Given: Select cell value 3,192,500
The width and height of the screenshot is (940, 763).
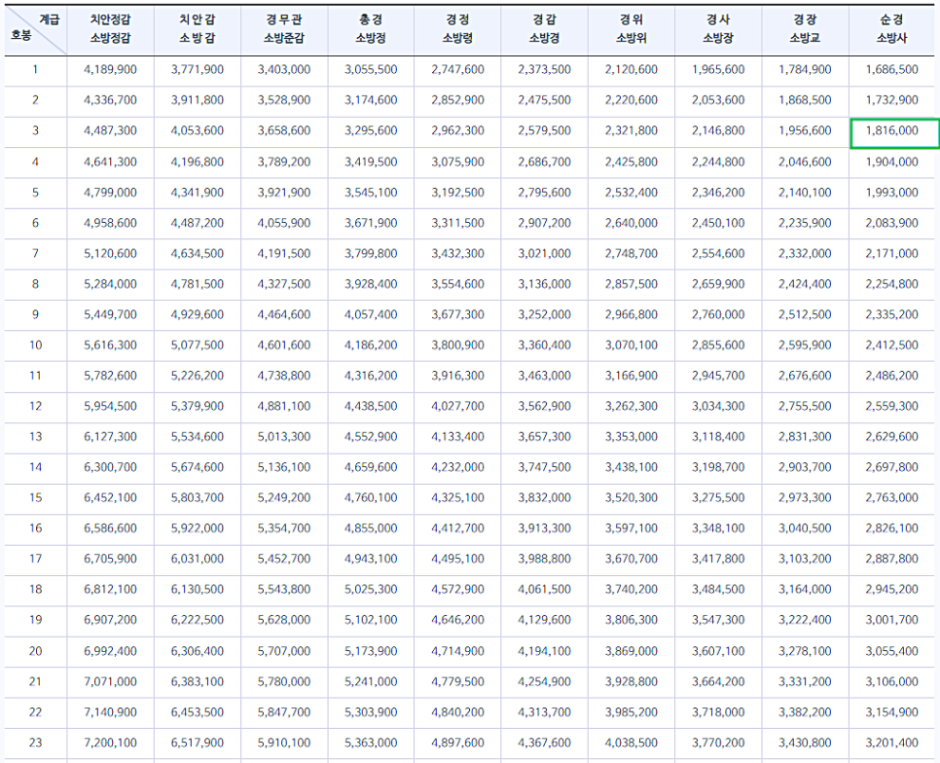Looking at the screenshot, I should 457,193.
